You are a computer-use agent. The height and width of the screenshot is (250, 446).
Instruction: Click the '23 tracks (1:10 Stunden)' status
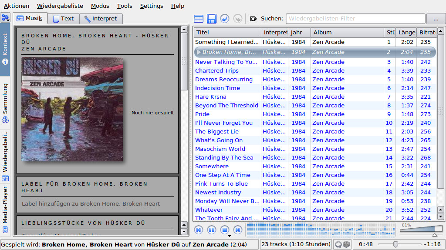296,244
